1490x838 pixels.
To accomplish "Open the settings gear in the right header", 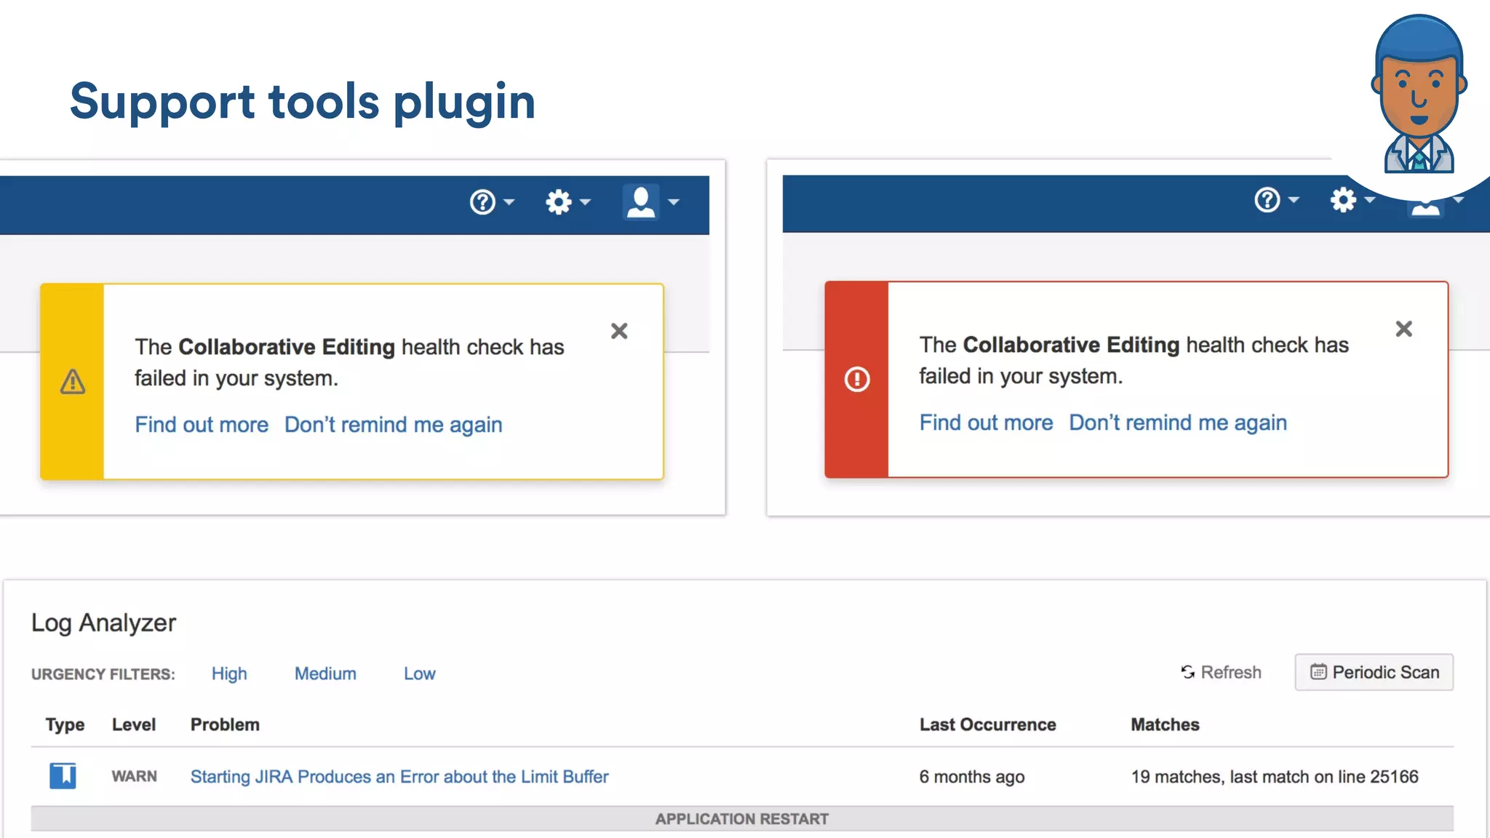I will click(1343, 200).
